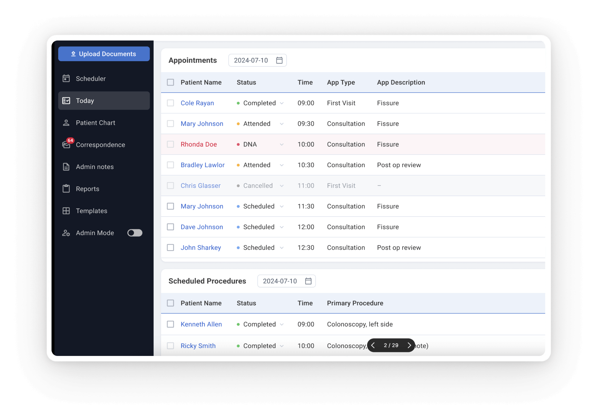Open Mary Johnson's patient record link
The image size is (597, 419).
202,124
